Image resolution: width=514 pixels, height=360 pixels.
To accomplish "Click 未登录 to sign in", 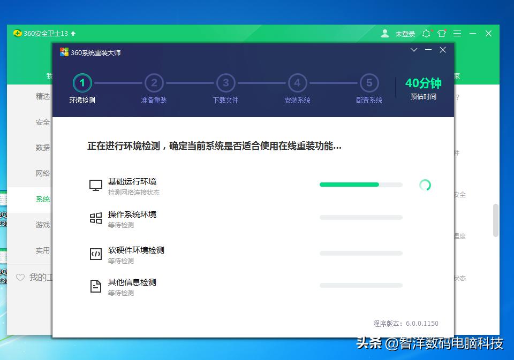I will point(405,33).
